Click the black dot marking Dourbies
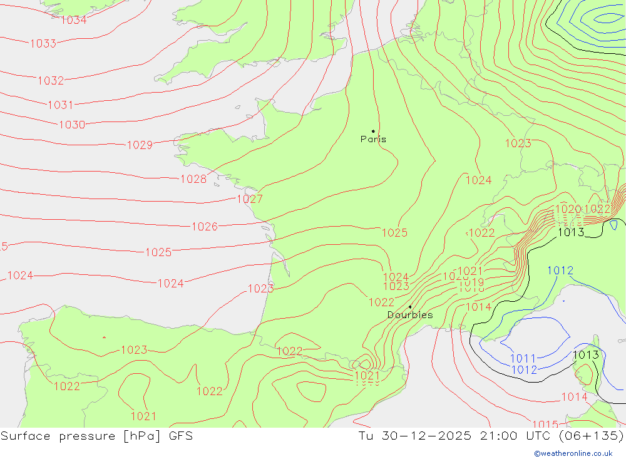Image resolution: width=626 pixels, height=459 pixels. coord(410,307)
